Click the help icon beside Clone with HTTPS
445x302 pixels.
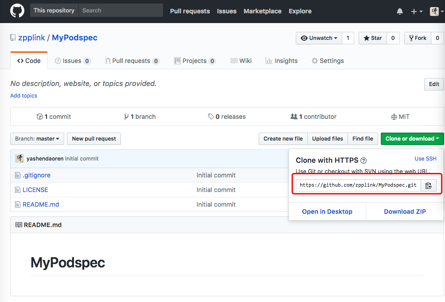point(364,161)
